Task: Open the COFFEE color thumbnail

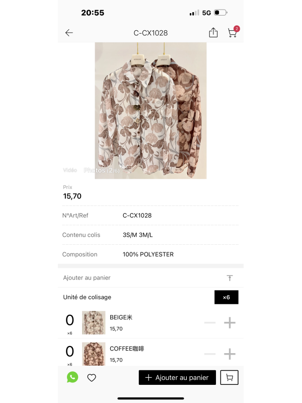Action: (94, 354)
